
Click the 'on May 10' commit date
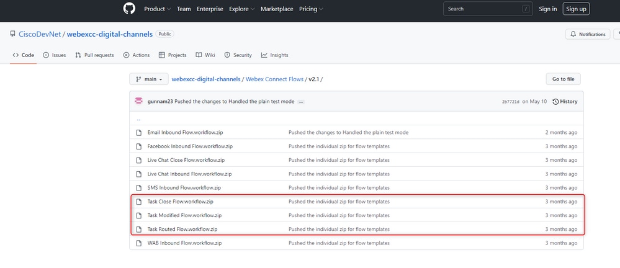pyautogui.click(x=534, y=102)
